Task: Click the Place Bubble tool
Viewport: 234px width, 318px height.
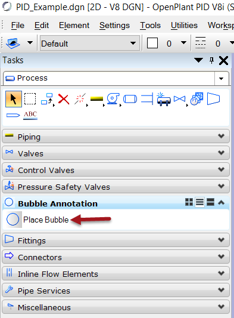Action: tap(38, 220)
